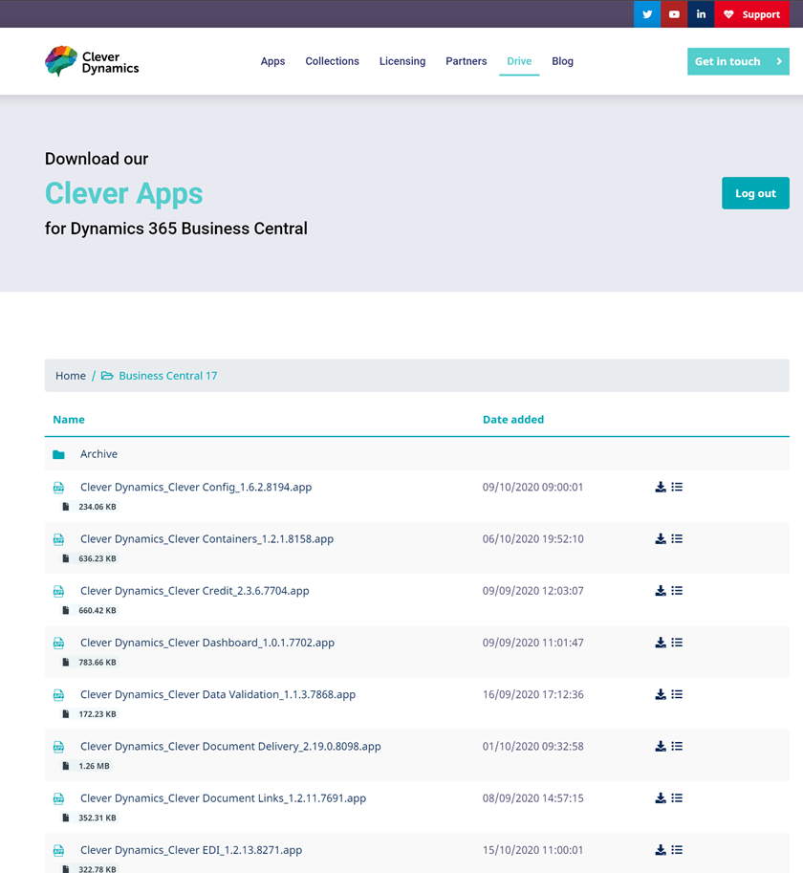
Task: Open Clever Document Delivery_2.19.0.8098.app file
Action: point(231,746)
